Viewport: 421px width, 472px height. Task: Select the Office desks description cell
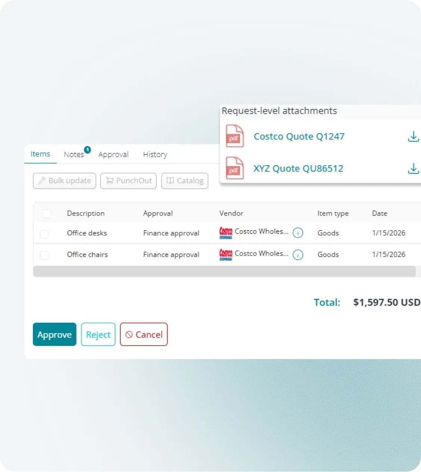point(87,233)
